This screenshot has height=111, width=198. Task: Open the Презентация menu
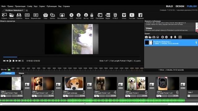pos(20,6)
